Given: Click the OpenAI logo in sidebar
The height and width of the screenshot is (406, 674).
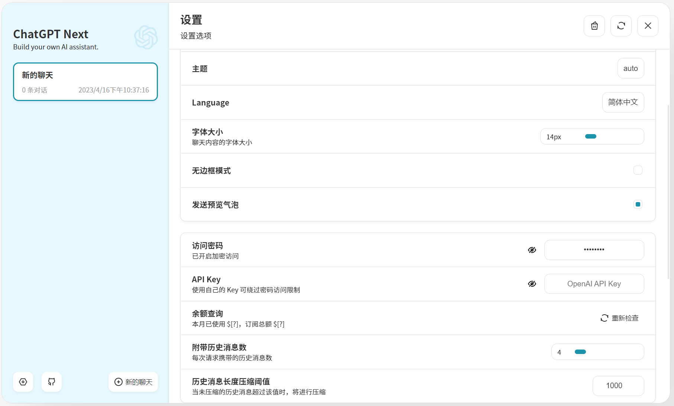Looking at the screenshot, I should tap(146, 38).
